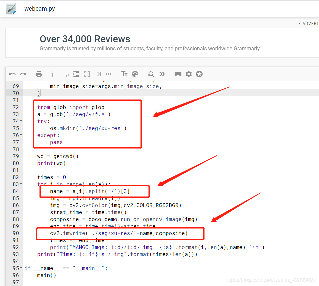Screen dimensions: 319x286
Task: Click the 'strat_time = time.time()' line
Action: [88, 212]
